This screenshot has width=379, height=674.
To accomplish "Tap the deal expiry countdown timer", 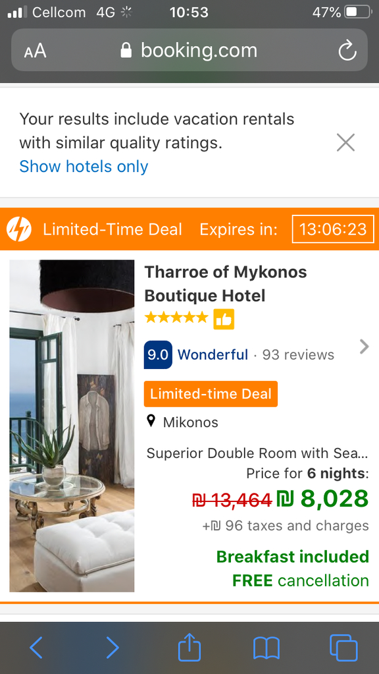I will (333, 229).
